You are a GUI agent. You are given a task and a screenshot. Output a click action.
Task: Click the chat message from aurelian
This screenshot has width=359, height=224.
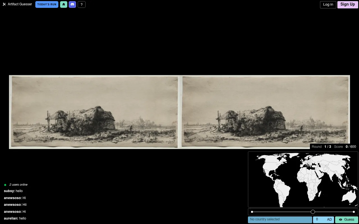[x=15, y=218]
